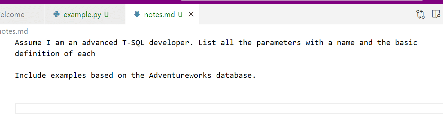Select the notes.md editor tab
Image resolution: width=443 pixels, height=134 pixels.
pyautogui.click(x=159, y=15)
